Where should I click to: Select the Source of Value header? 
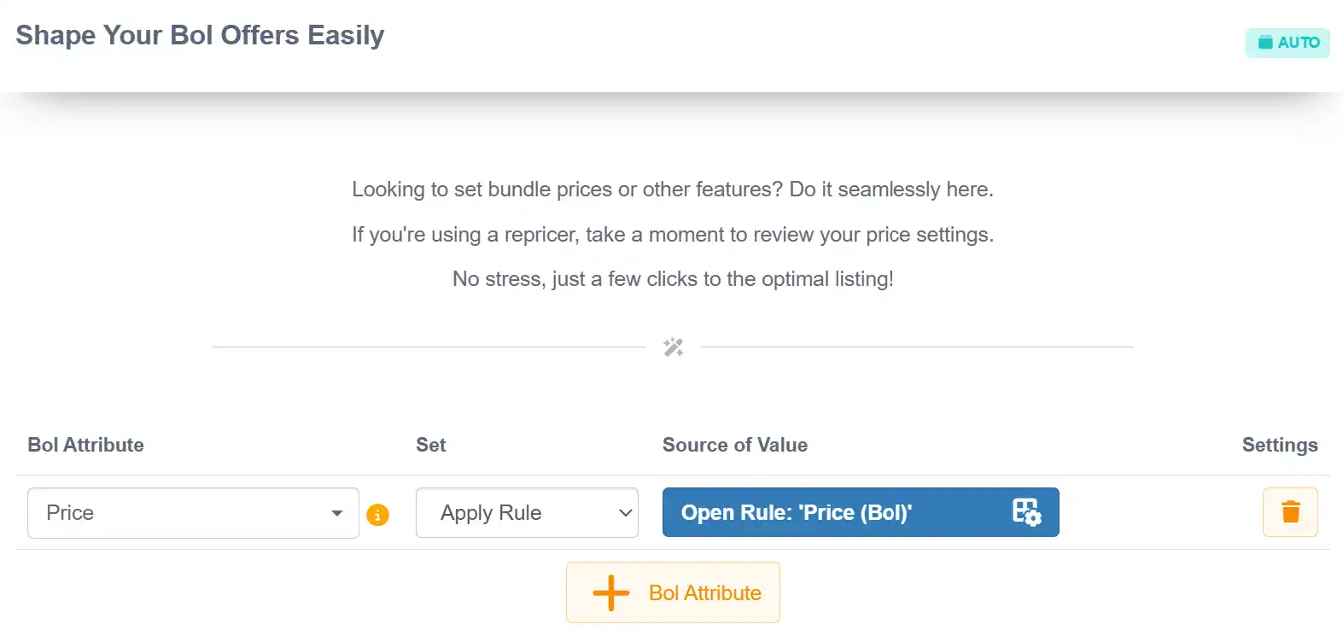(x=734, y=445)
